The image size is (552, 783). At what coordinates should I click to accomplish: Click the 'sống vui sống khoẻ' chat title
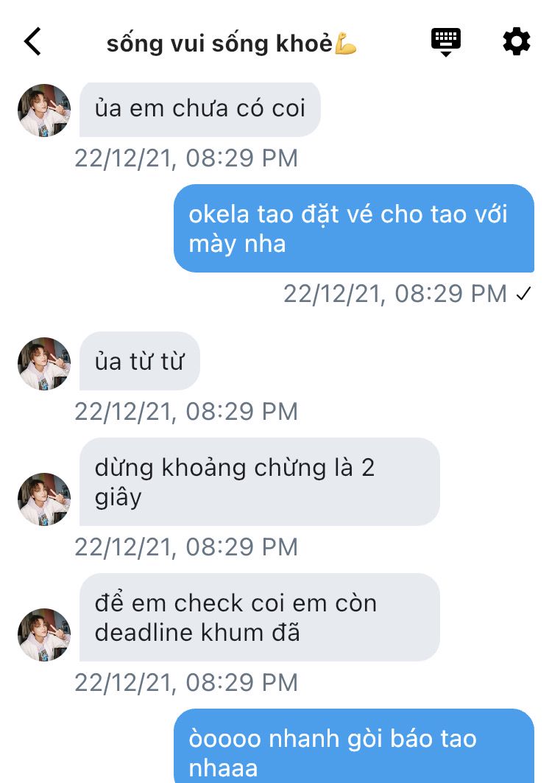point(219,43)
